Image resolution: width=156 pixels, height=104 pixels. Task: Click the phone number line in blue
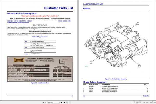[x=20, y=21]
